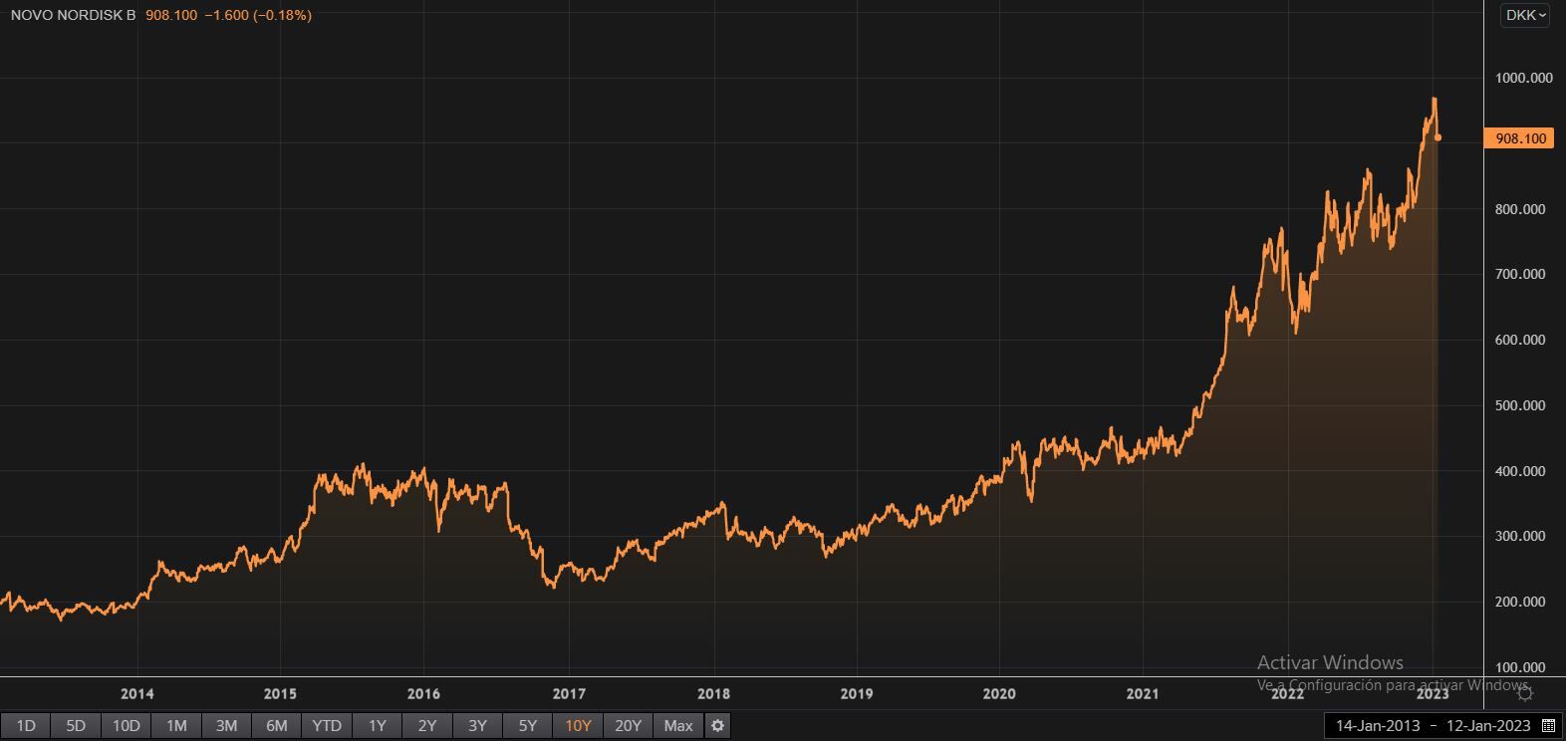This screenshot has width=1566, height=741.
Task: Choose the 2Y time range
Action: [427, 725]
